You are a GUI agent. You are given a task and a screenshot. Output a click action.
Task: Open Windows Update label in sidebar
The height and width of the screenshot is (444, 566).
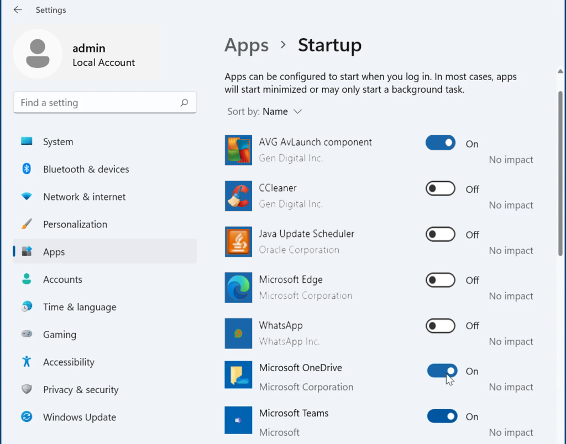coord(80,417)
